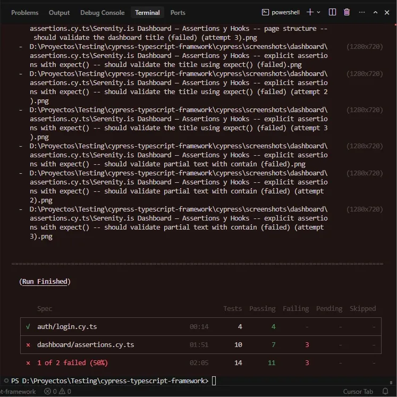Split the terminal panel
The image size is (397, 397).
click(332, 12)
